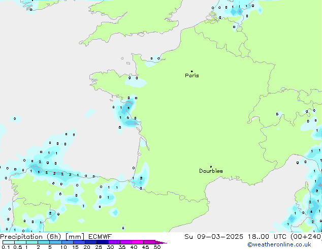This screenshot has width=322, height=249.
Task: Pick the 1–2 mm legend color segment
Action: click(32, 242)
